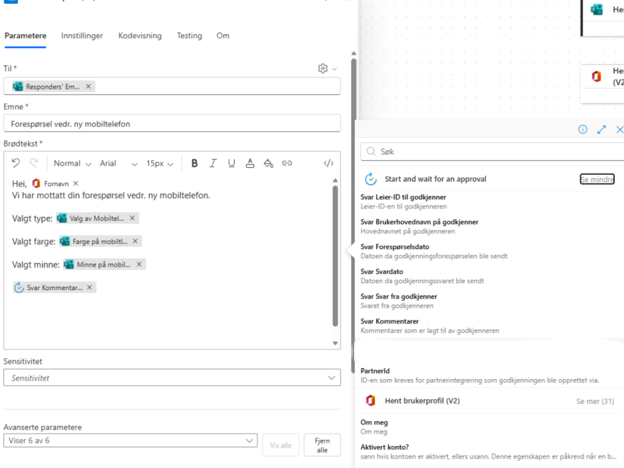
Task: Open the Kodevisning tab
Action: (140, 36)
